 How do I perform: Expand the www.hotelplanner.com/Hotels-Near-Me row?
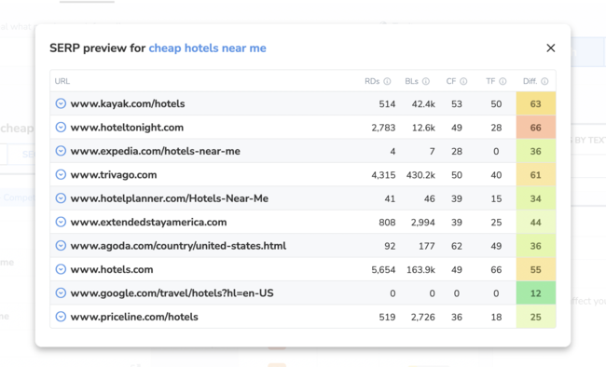coord(61,198)
